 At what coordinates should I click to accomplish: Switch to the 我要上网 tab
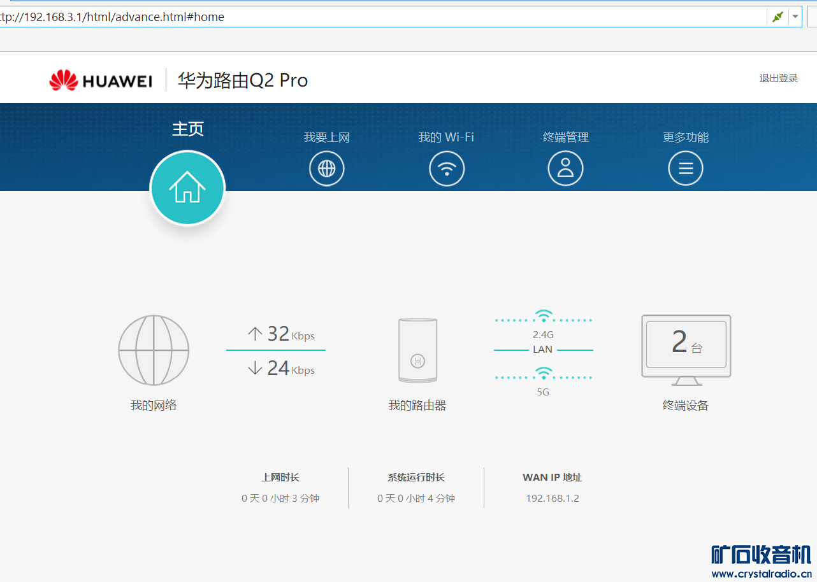pos(326,137)
